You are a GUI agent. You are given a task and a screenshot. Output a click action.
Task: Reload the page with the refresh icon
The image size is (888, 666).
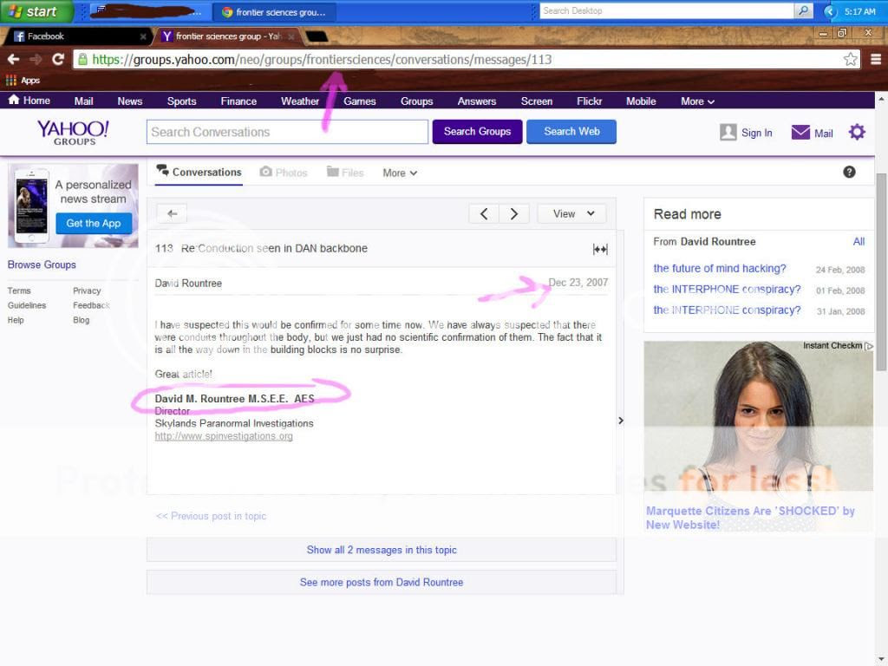[x=58, y=59]
